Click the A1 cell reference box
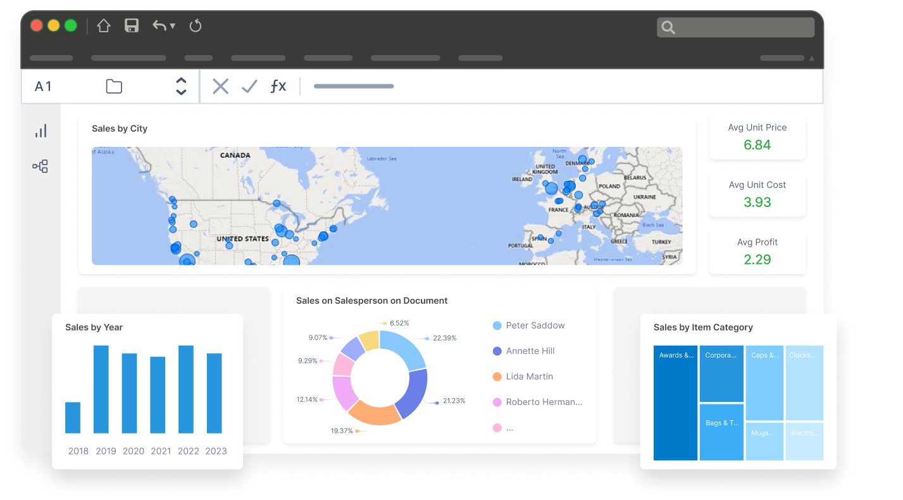The image size is (903, 500). tap(43, 86)
